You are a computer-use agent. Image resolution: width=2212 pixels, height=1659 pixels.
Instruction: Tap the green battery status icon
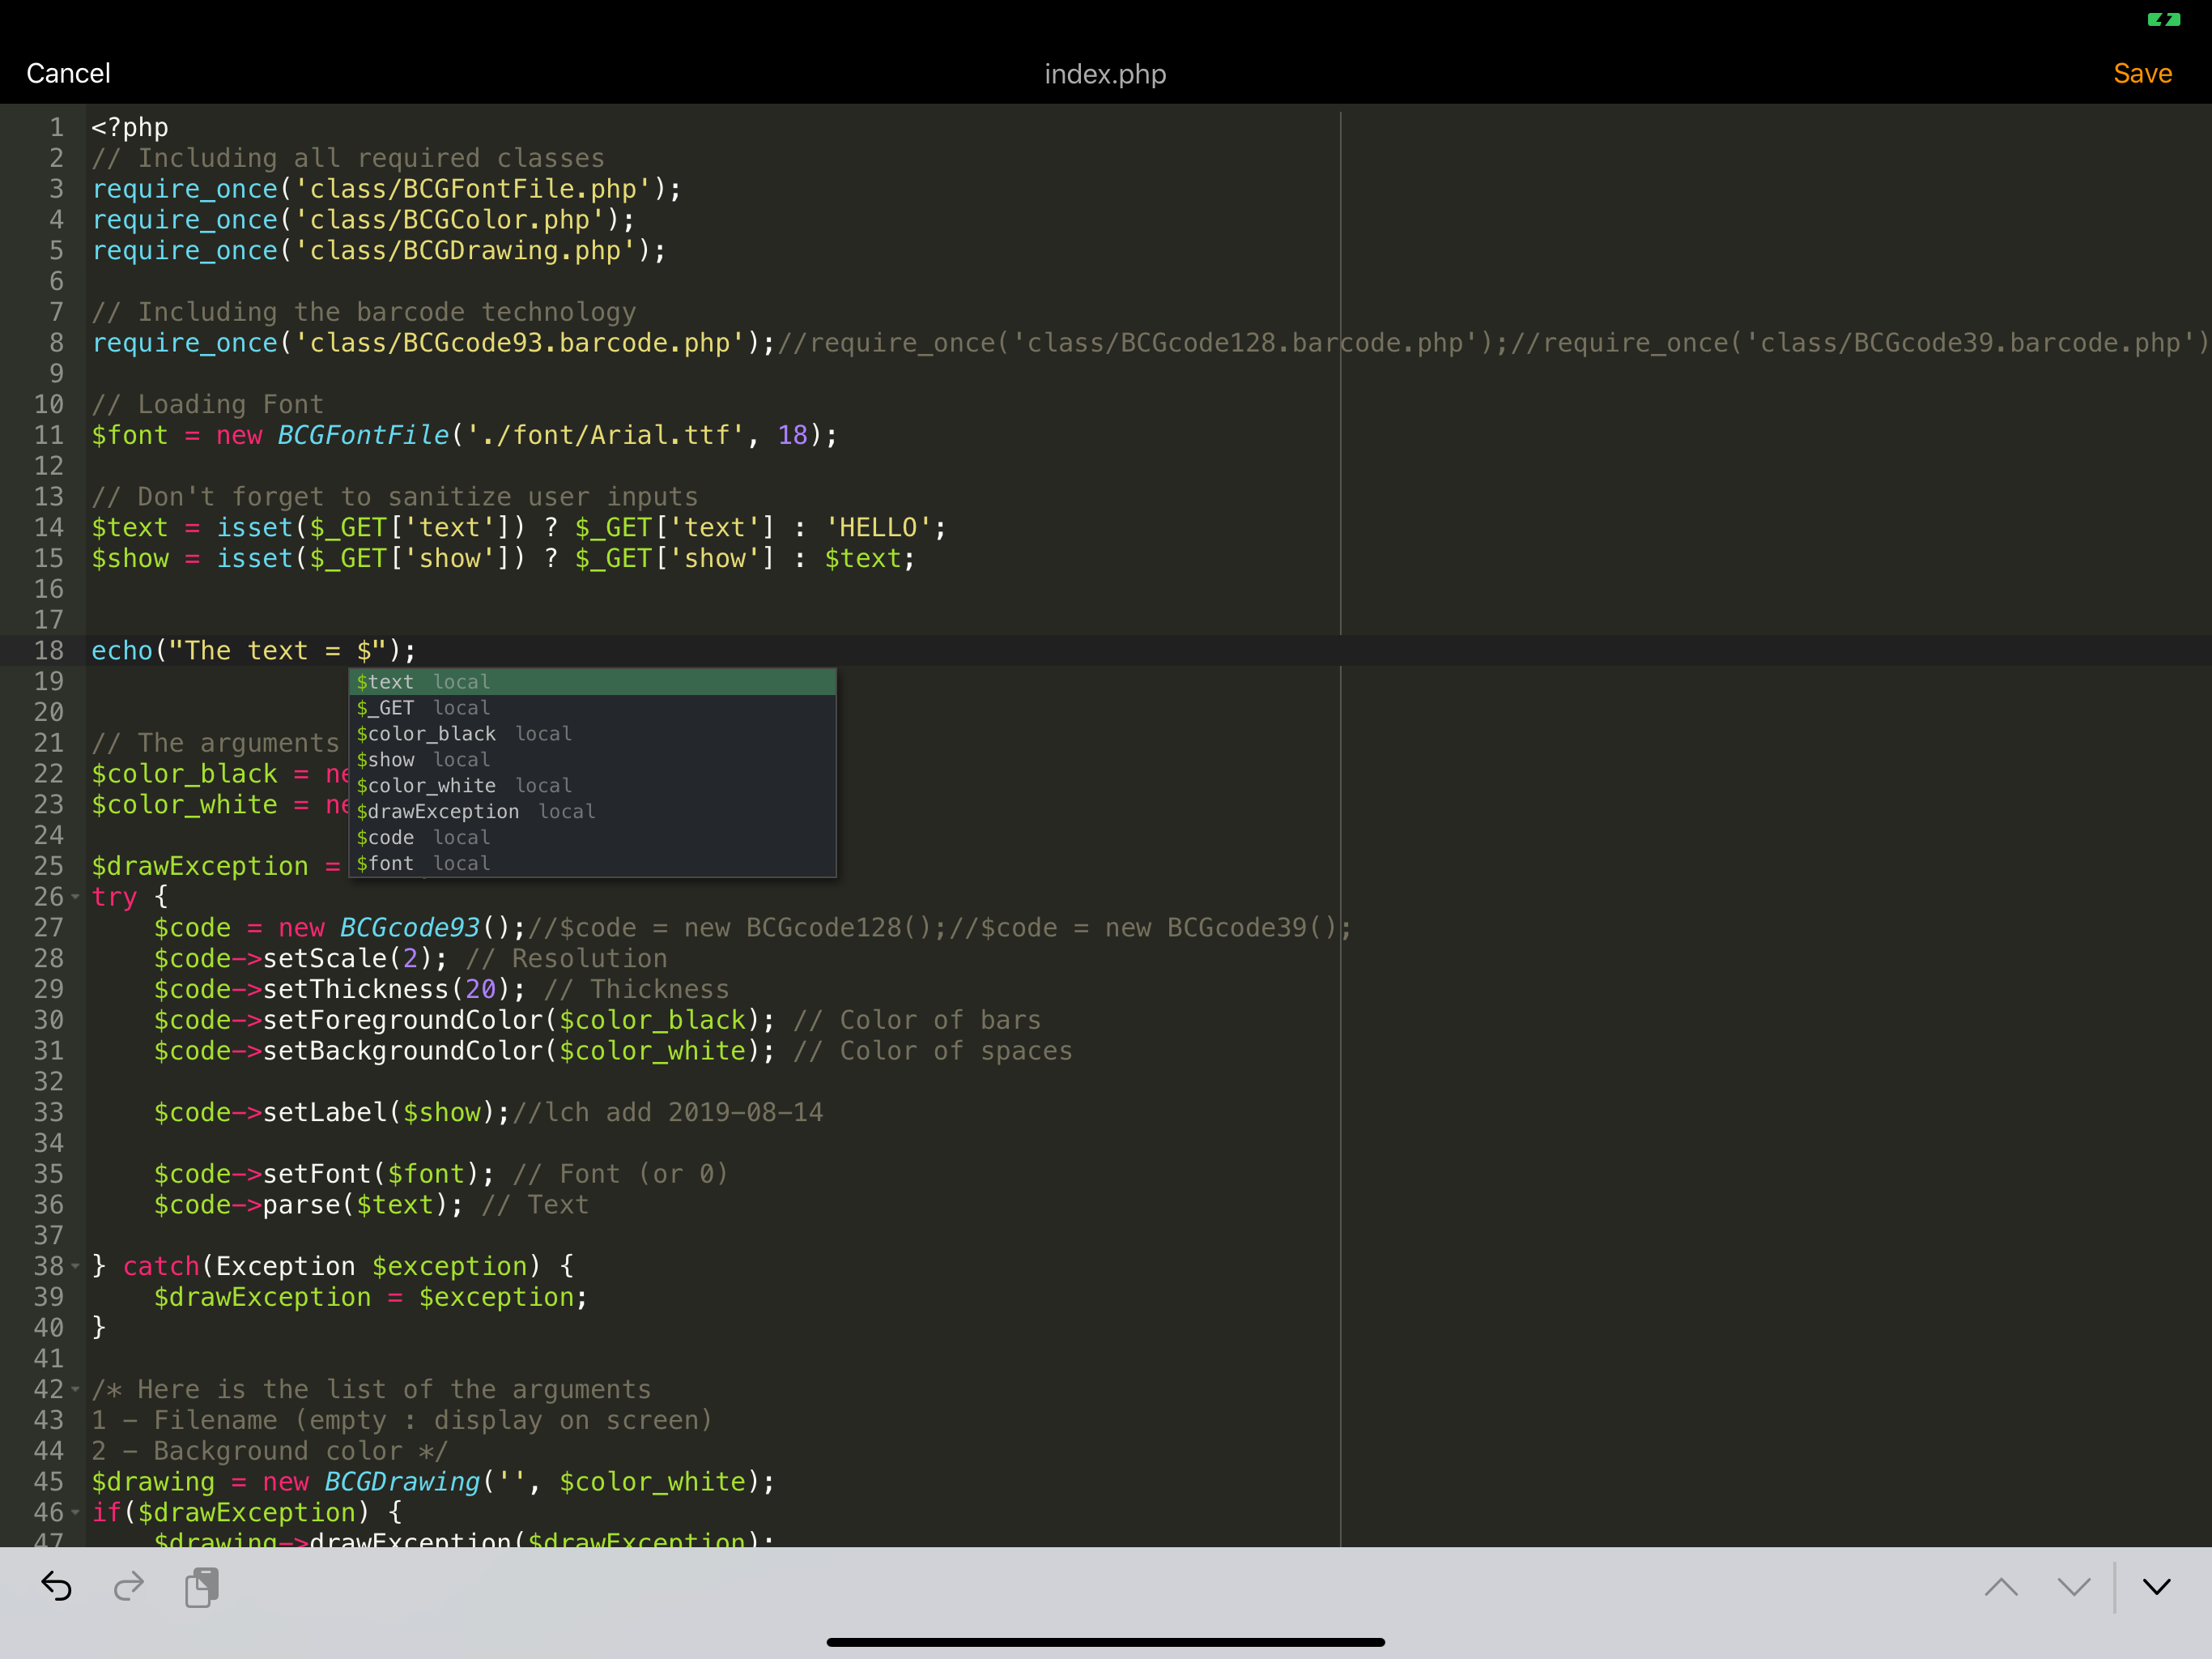pos(2163,19)
